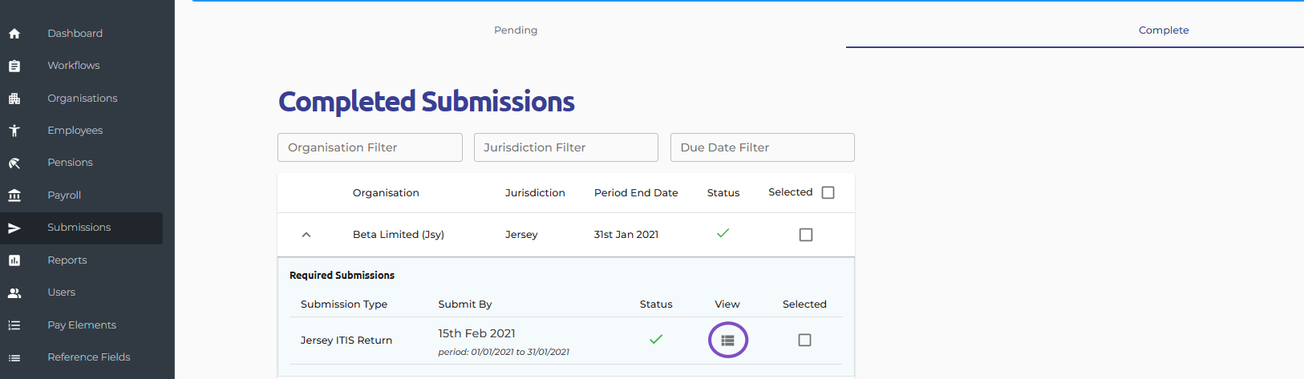This screenshot has height=379, width=1304.
Task: Click the Period End Date column header
Action: point(636,193)
